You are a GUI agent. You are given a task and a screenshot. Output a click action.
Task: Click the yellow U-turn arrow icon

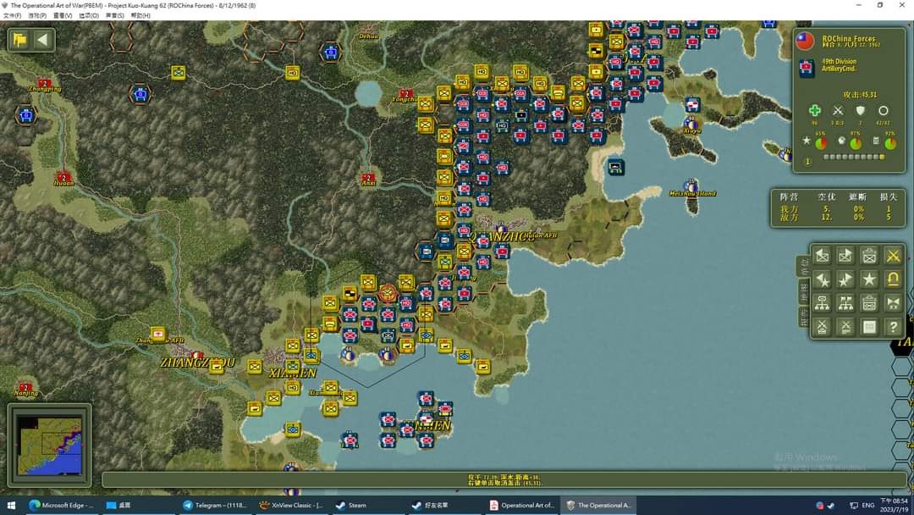click(x=892, y=280)
